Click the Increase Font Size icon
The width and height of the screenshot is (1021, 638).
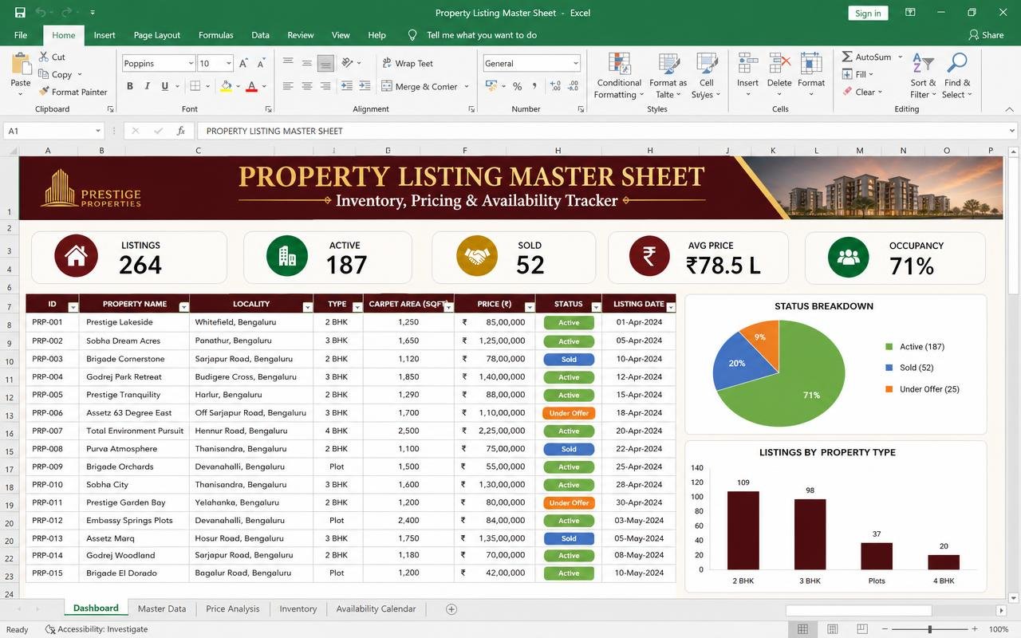(244, 63)
